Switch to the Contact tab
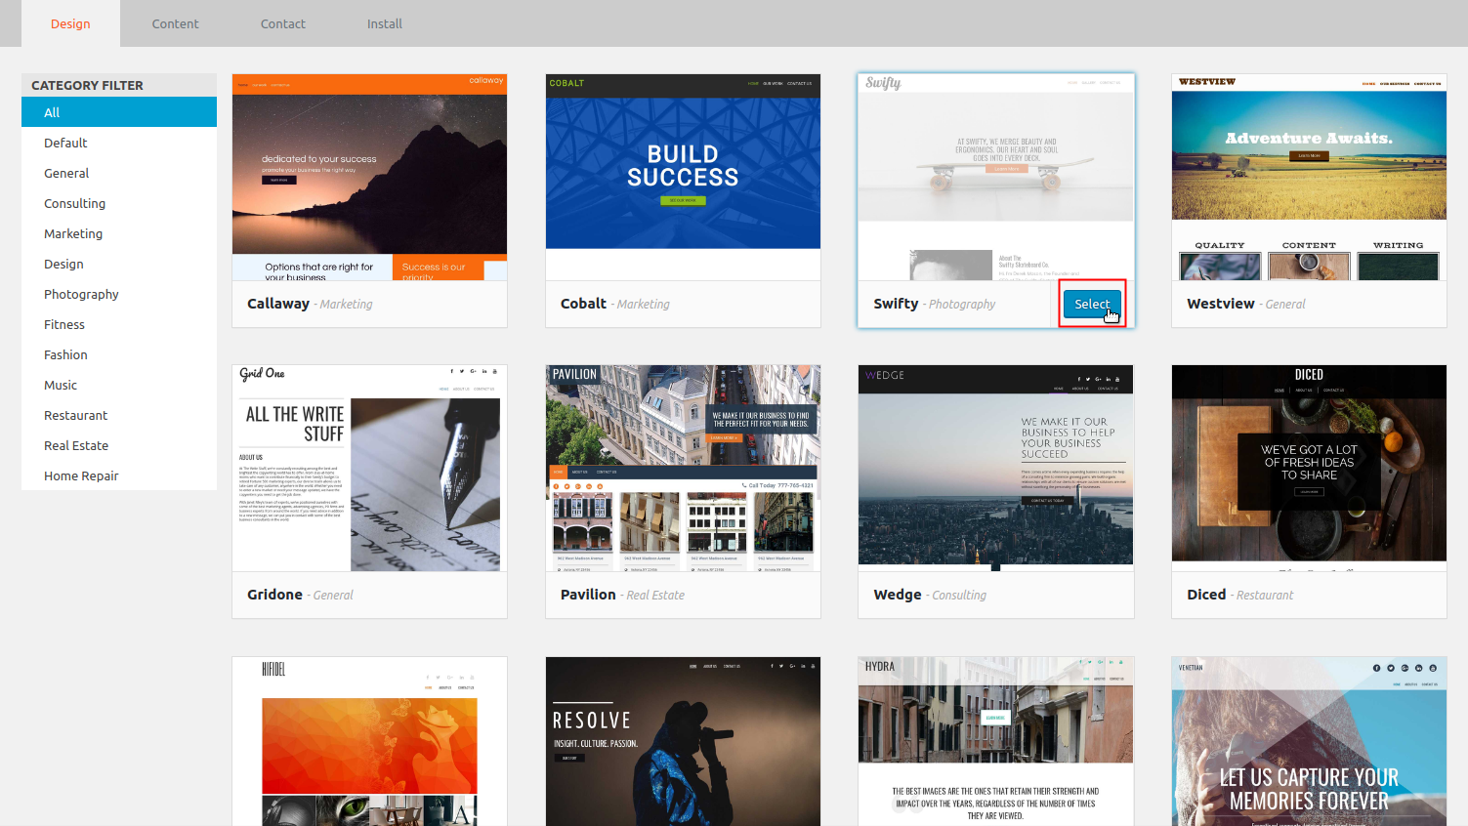 click(282, 23)
